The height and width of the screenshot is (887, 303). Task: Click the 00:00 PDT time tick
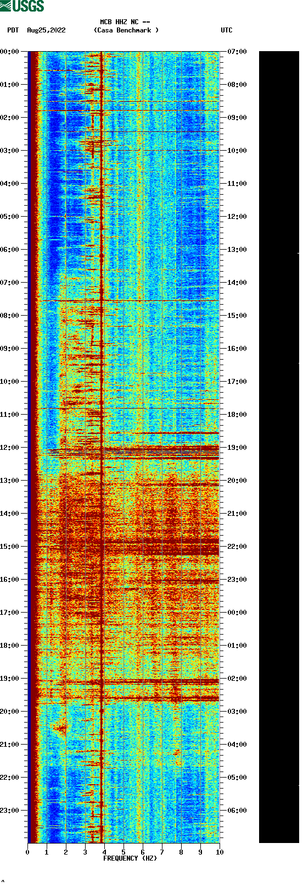point(10,52)
